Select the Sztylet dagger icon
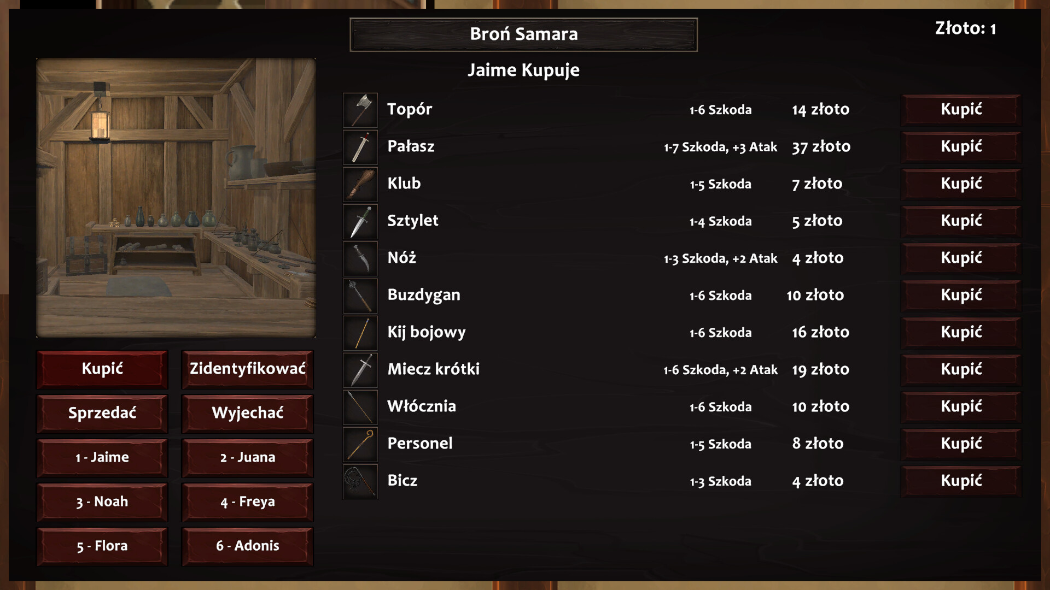This screenshot has width=1050, height=590. pyautogui.click(x=360, y=221)
